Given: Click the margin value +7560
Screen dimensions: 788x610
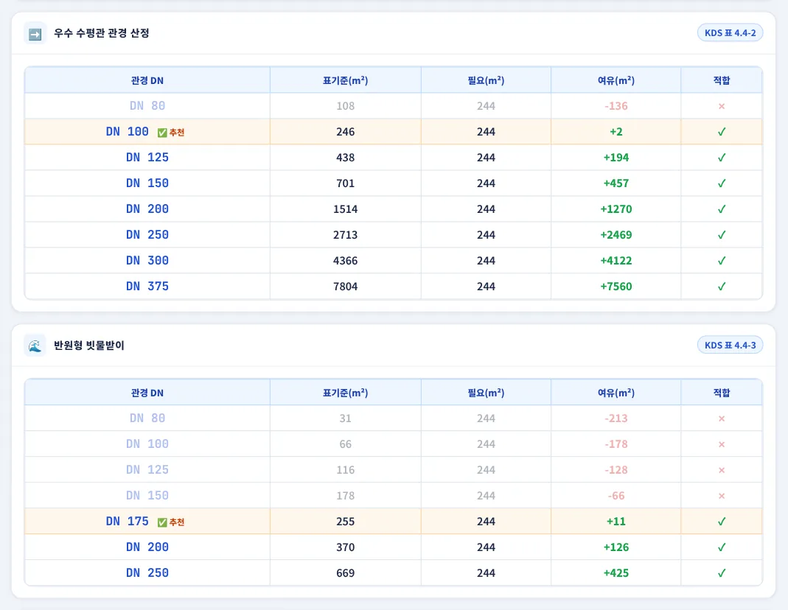Looking at the screenshot, I should 616,286.
